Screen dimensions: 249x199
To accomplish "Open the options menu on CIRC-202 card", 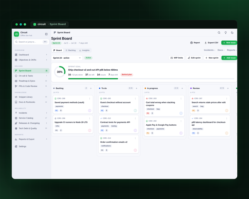I will pyautogui.click(x=181, y=121).
